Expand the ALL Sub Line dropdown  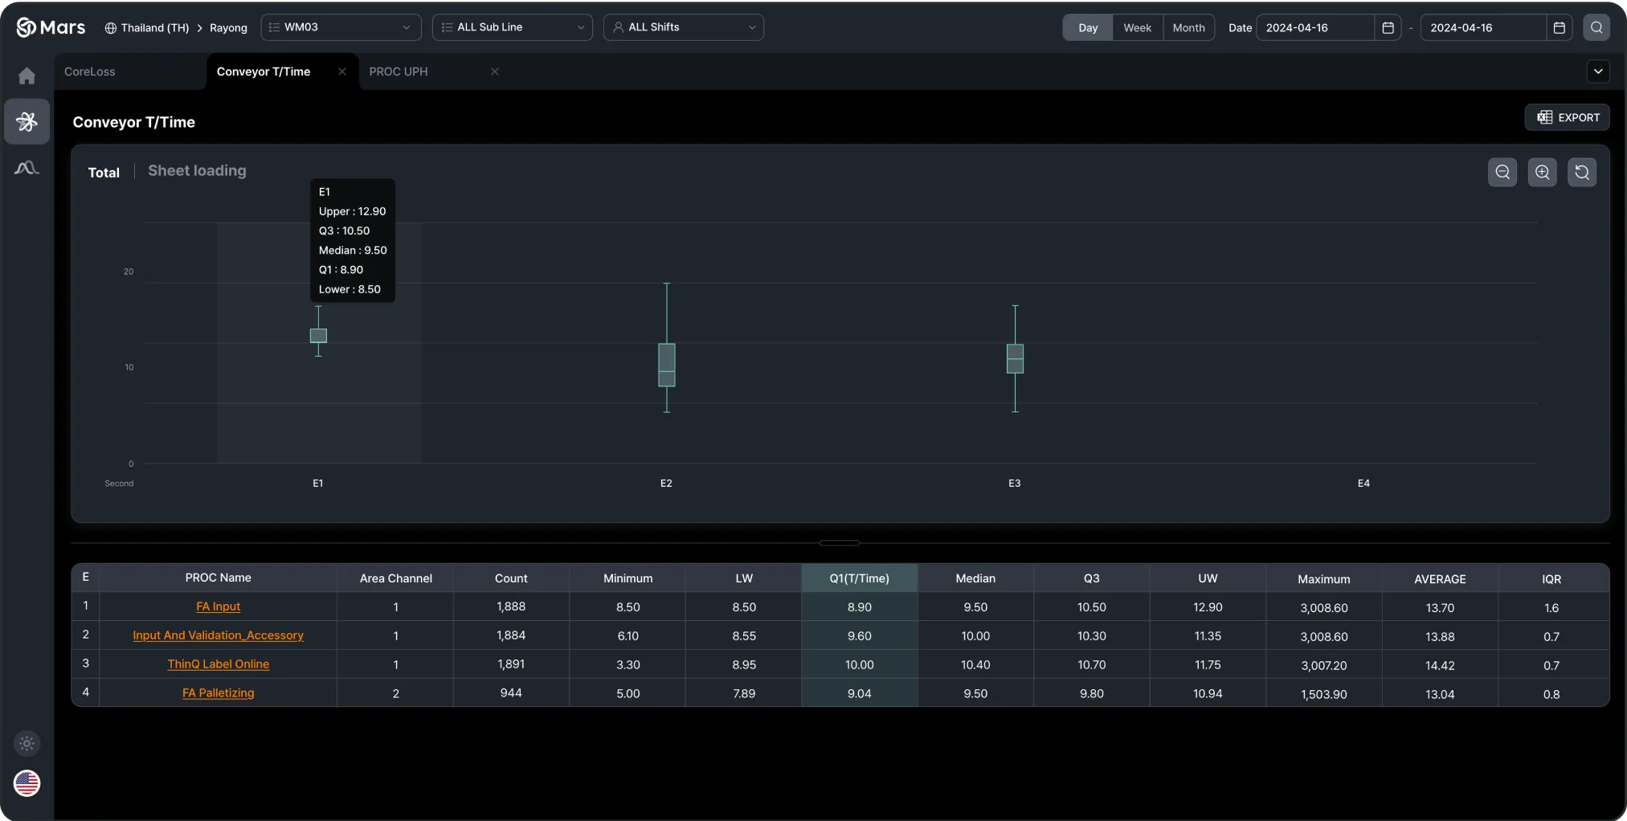point(511,27)
